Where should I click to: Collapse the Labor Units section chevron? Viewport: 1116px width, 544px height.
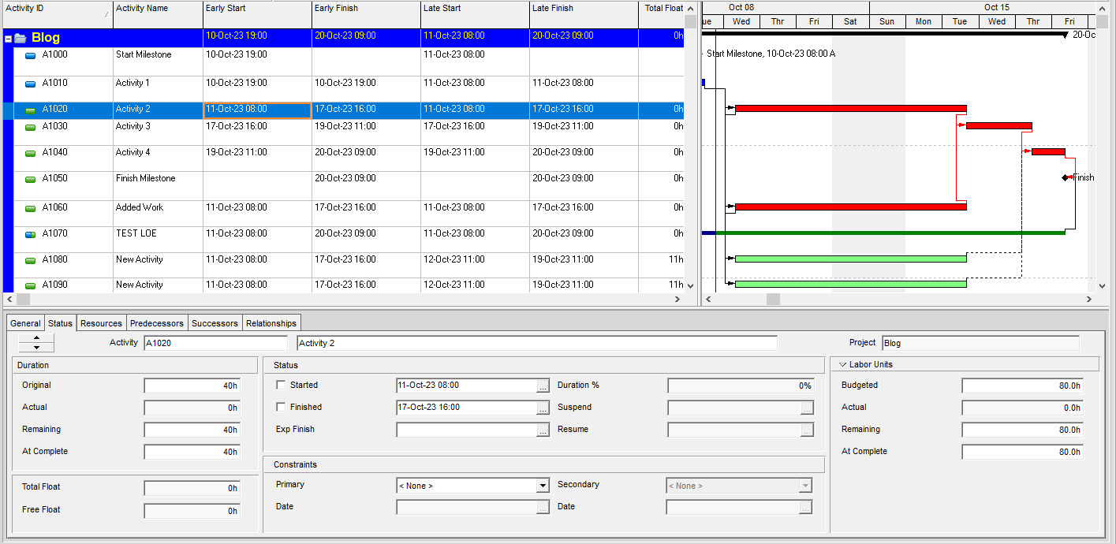(x=843, y=365)
